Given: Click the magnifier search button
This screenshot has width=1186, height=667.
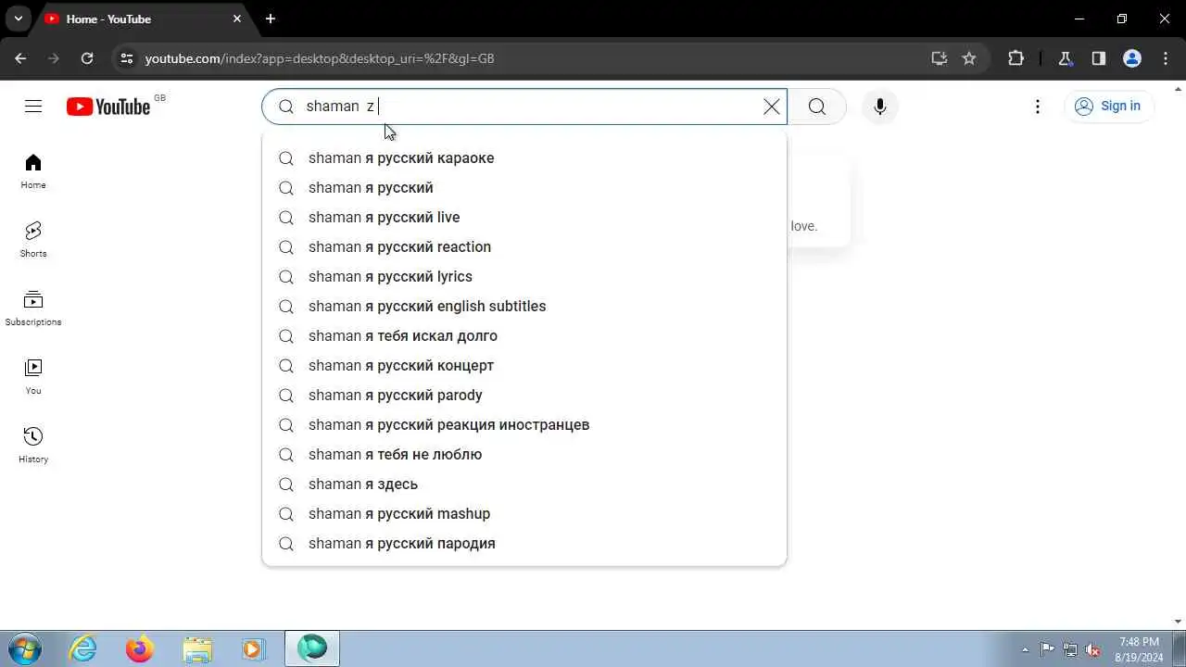Looking at the screenshot, I should [x=816, y=107].
